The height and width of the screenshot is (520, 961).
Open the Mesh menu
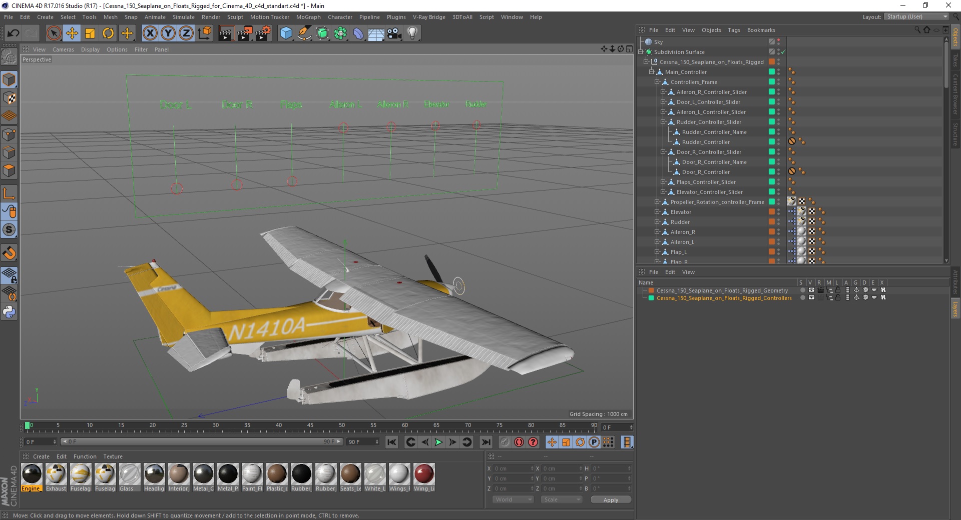point(110,17)
